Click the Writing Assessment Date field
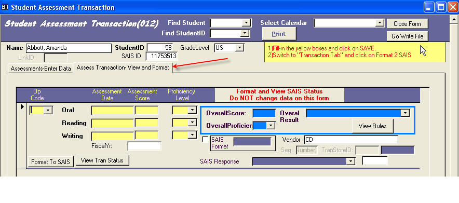Image resolution: width=459 pixels, height=203 pixels. (x=113, y=136)
